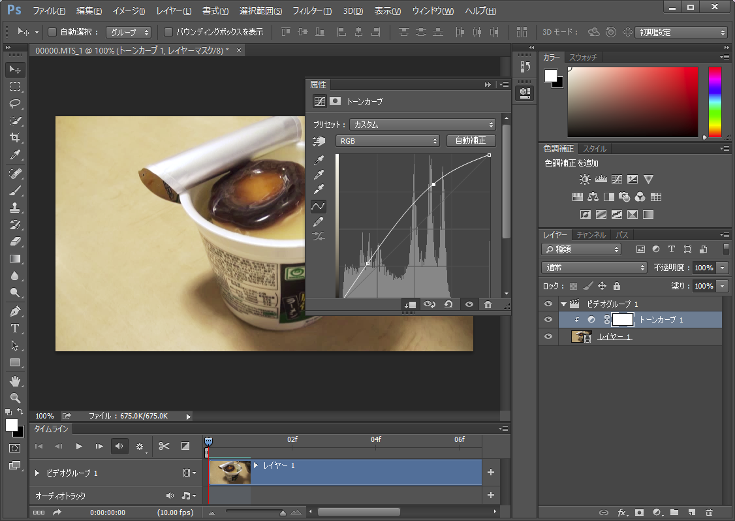Select the Crop tool in toolbar

point(15,138)
